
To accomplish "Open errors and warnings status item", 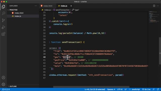I will click(6, 89).
